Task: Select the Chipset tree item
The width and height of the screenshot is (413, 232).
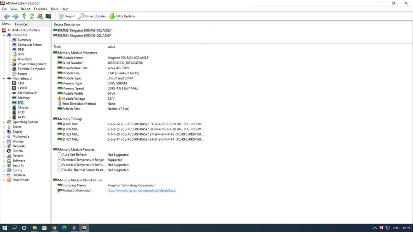Action: [23, 108]
